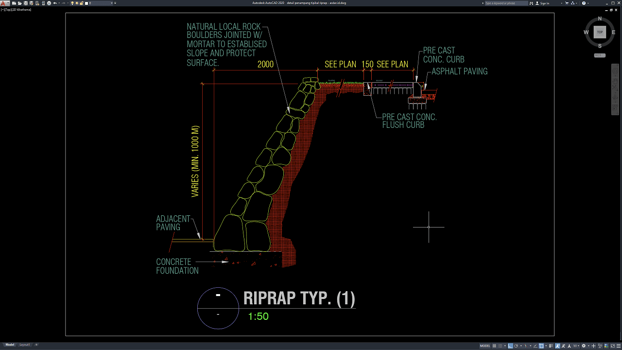The width and height of the screenshot is (622, 350).
Task: Open status bar Customization menu icon
Action: pos(618,346)
